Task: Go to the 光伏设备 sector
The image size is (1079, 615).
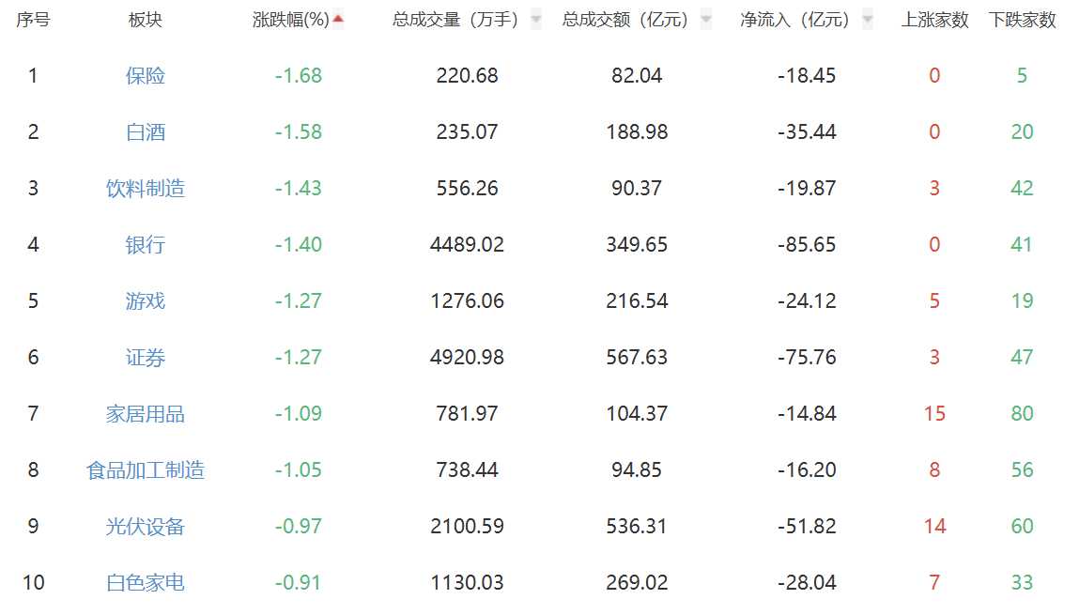Action: coord(146,527)
